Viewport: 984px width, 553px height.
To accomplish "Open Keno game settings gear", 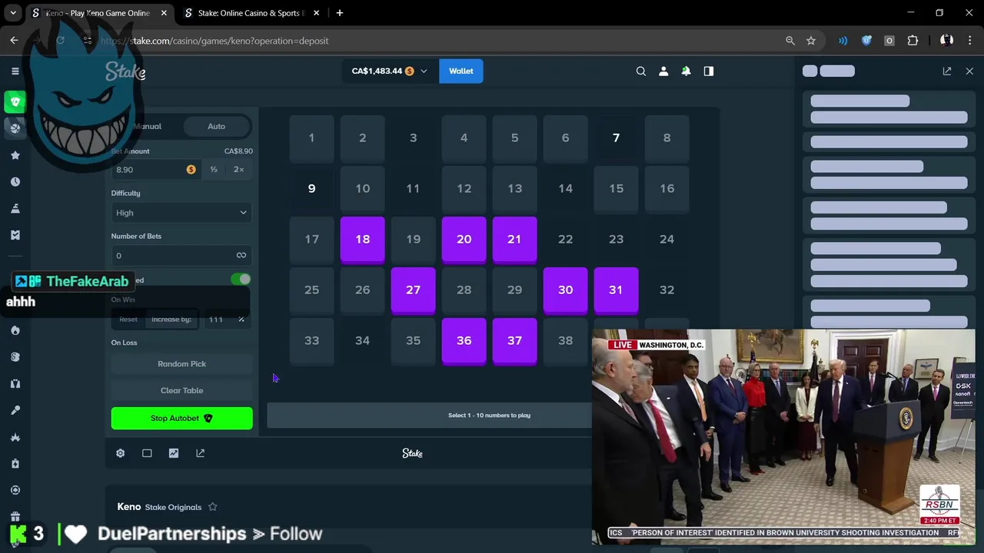I will (x=121, y=453).
